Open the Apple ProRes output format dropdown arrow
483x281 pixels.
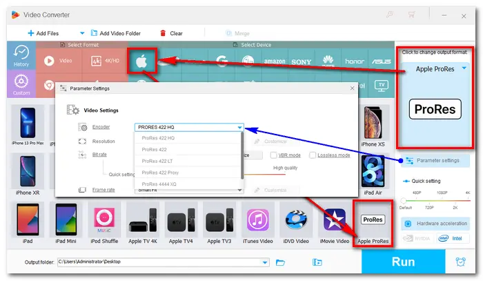click(464, 68)
